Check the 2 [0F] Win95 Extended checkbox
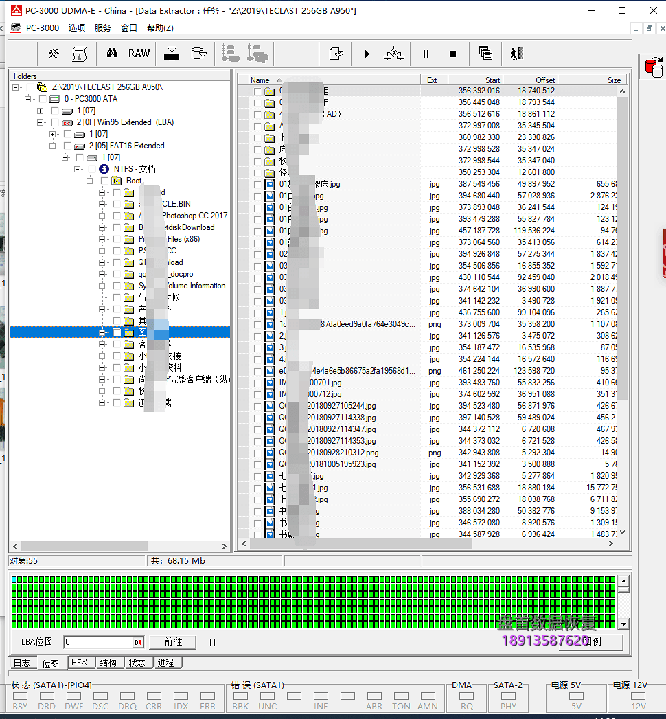 (55, 122)
